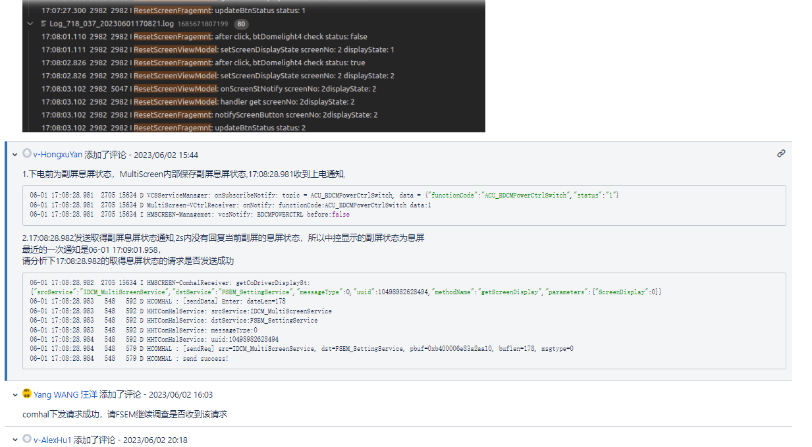Collapse the v-AlexHu1 comment
This screenshot has width=812, height=447.
point(14,439)
